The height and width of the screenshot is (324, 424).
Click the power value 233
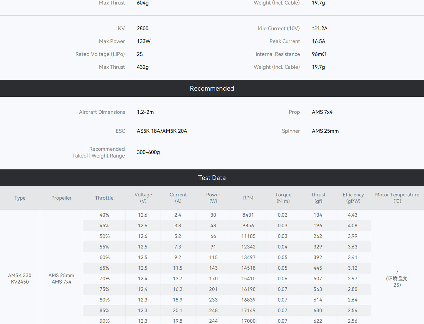point(213,300)
